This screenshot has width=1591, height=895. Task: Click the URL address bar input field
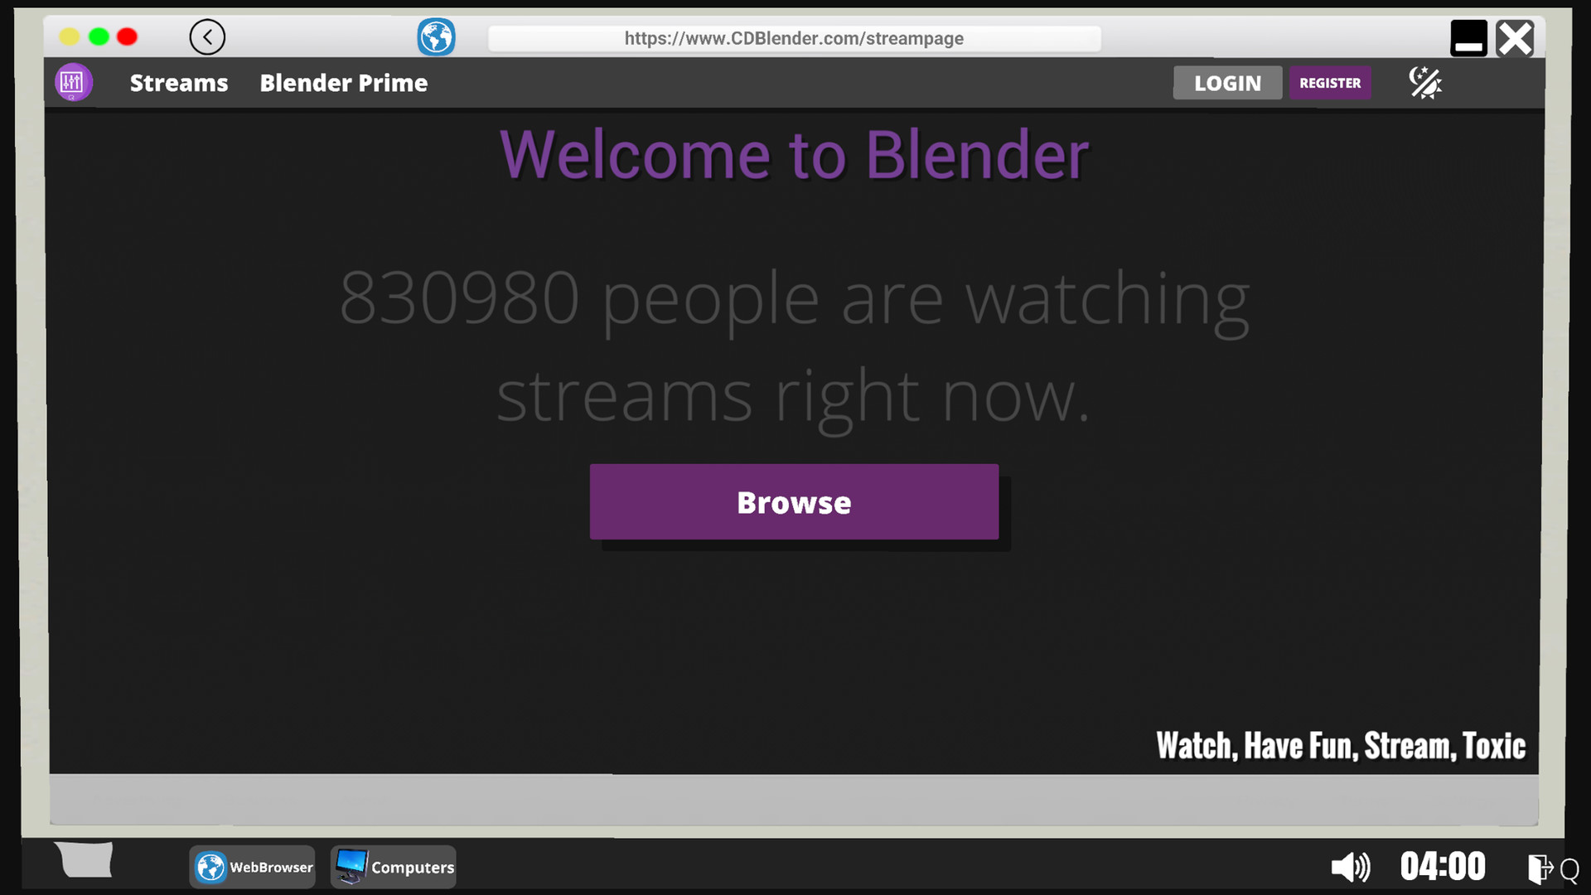point(795,37)
